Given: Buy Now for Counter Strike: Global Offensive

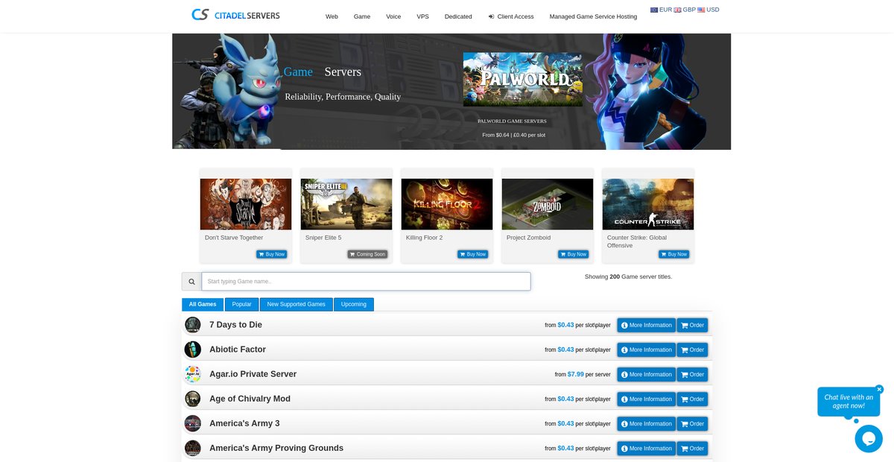Looking at the screenshot, I should click(674, 254).
